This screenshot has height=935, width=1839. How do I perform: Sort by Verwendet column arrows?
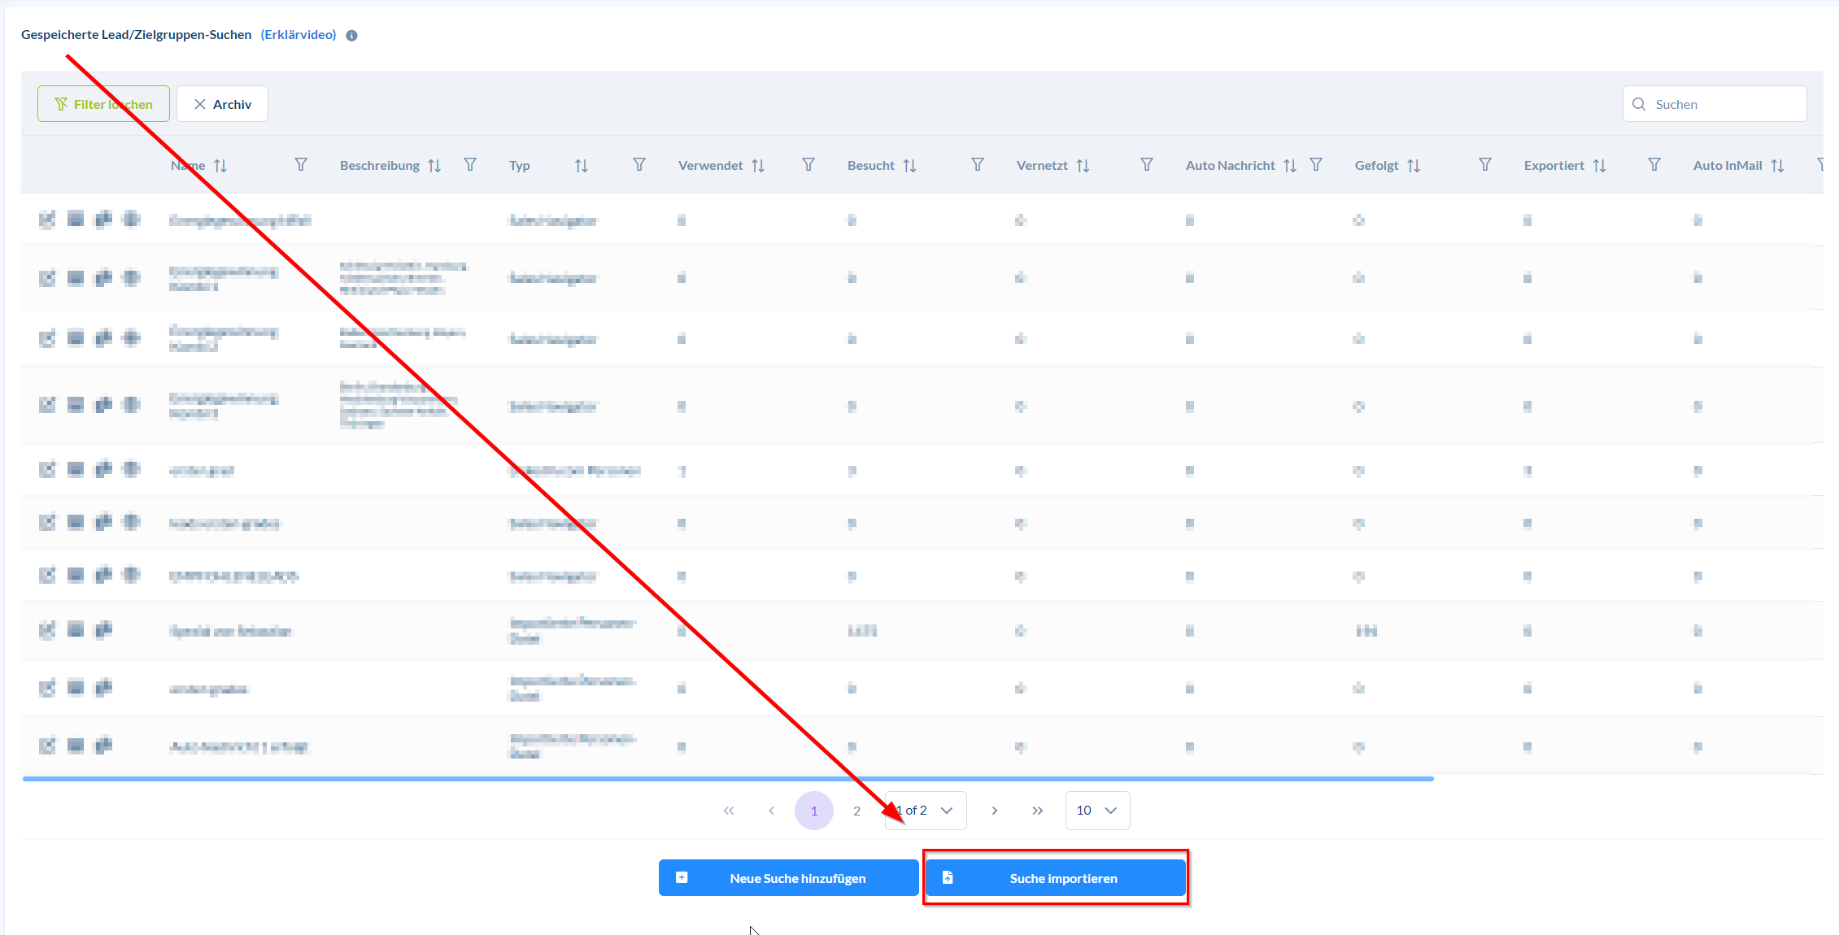coord(758,166)
